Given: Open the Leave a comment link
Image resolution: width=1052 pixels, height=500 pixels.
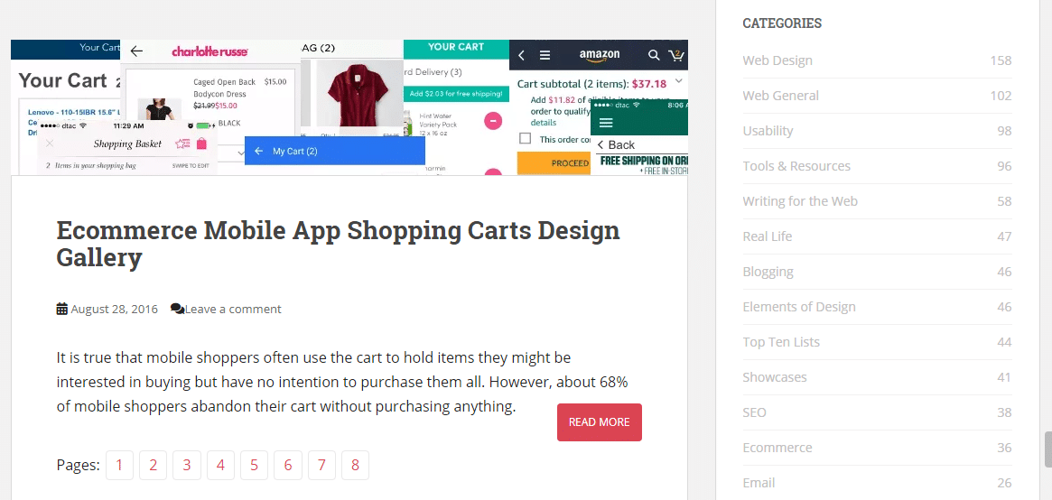Looking at the screenshot, I should pos(233,309).
